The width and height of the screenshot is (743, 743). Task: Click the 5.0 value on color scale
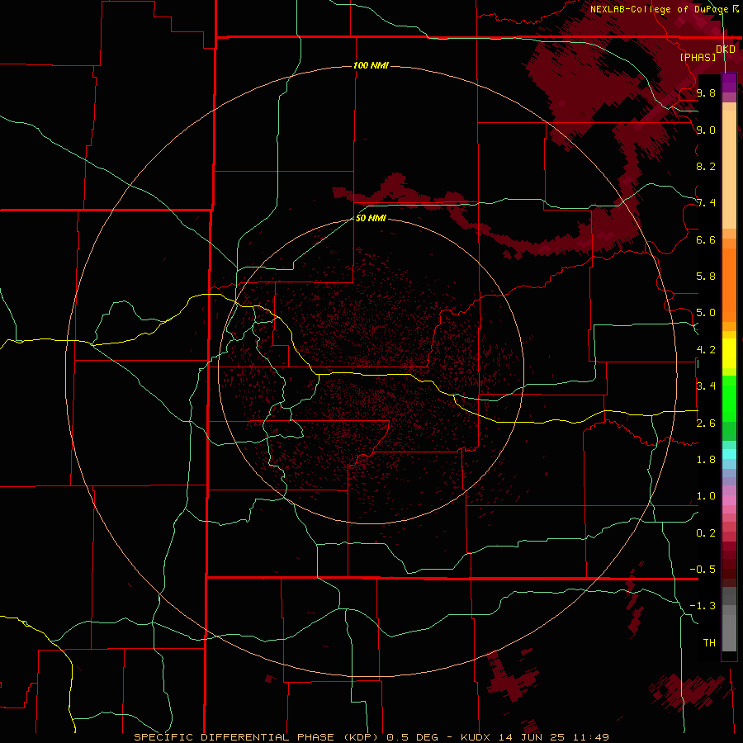706,313
